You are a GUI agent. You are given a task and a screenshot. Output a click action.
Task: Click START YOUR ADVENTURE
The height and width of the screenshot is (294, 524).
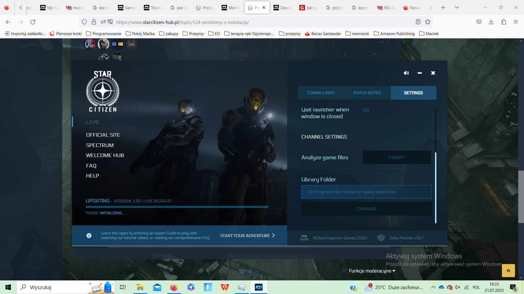(248, 236)
